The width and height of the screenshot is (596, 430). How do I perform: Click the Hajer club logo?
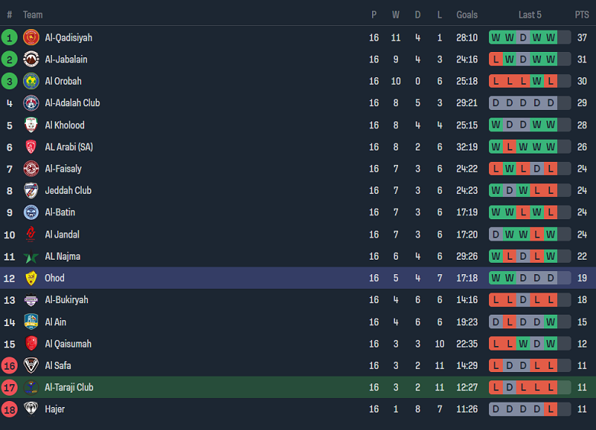point(31,409)
